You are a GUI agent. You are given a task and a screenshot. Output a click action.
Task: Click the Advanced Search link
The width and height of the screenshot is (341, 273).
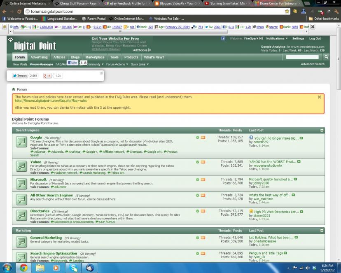313,64
